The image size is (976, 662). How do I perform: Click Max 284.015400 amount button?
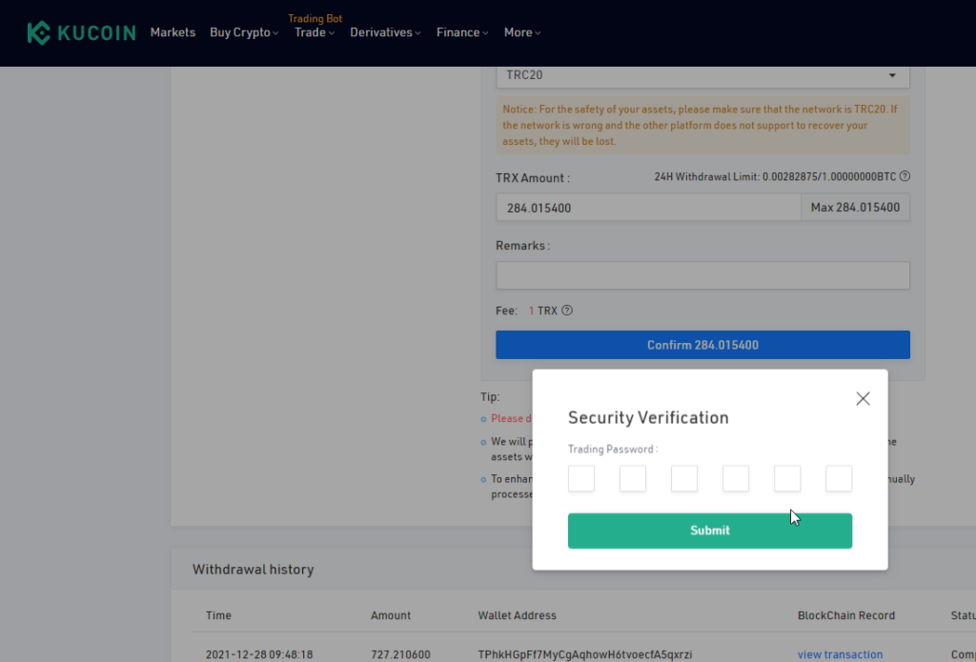(855, 208)
